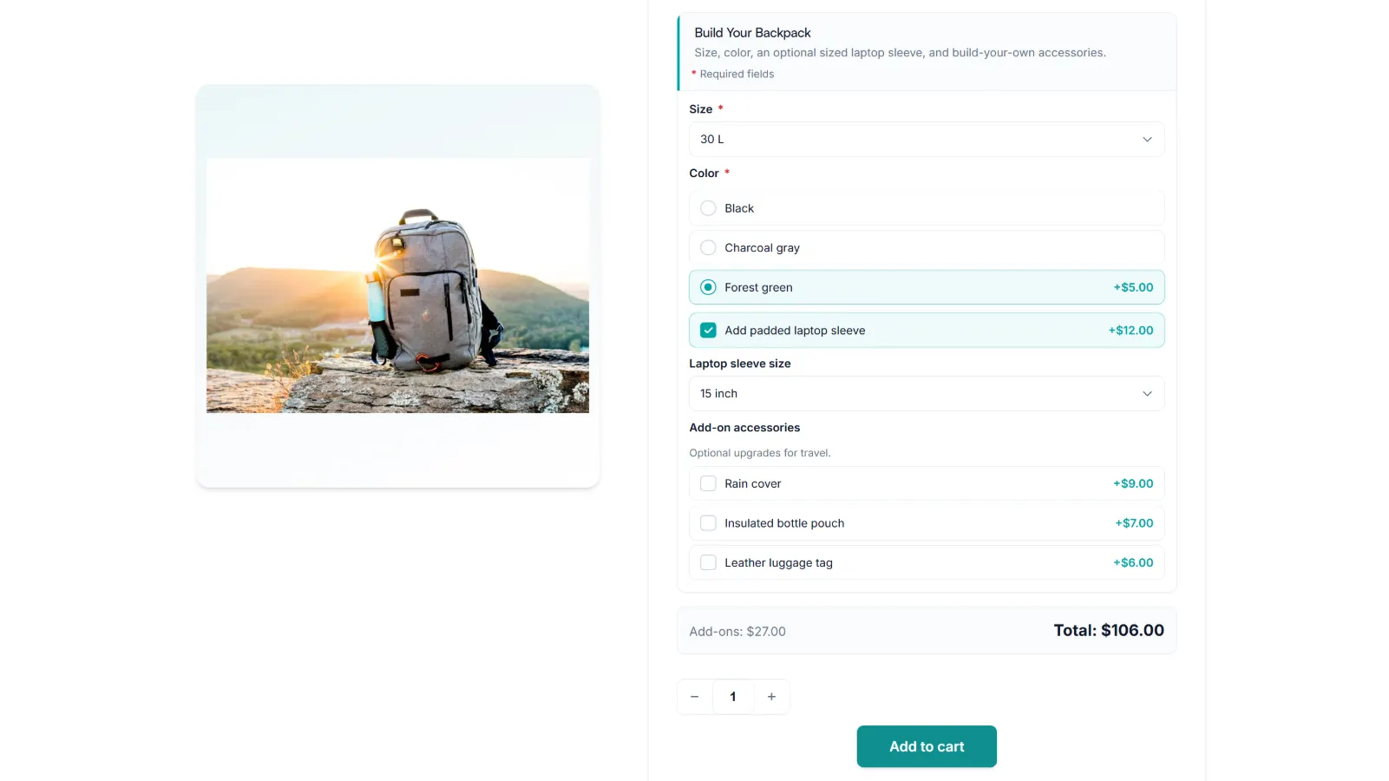This screenshot has width=1389, height=781.
Task: Check the Insulated bottle pouch box
Action: tap(708, 523)
